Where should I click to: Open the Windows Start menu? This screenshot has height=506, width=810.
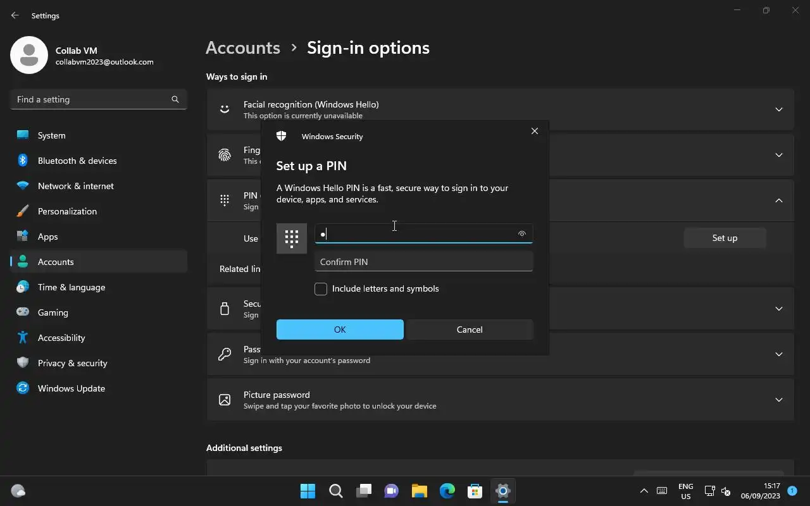[308, 491]
